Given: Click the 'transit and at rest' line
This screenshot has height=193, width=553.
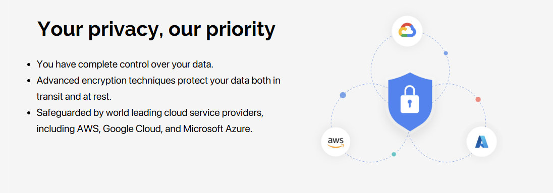Looking at the screenshot, I should (74, 97).
